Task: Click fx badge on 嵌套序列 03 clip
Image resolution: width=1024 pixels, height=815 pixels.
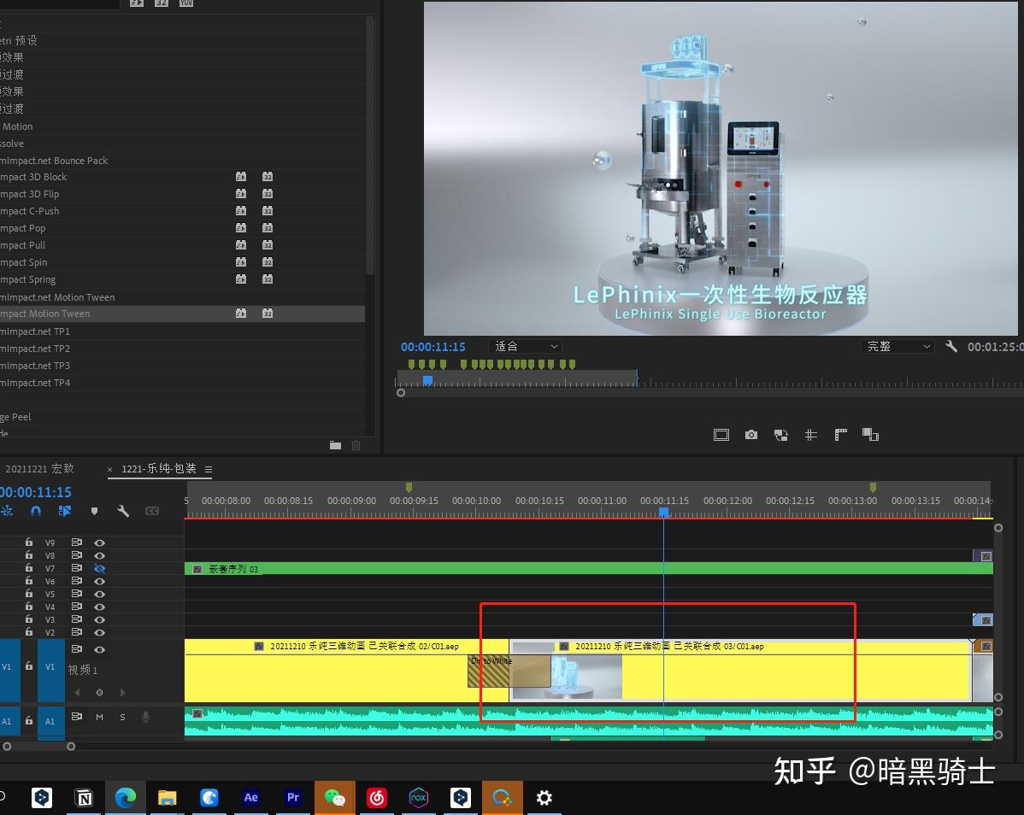Action: (x=197, y=569)
